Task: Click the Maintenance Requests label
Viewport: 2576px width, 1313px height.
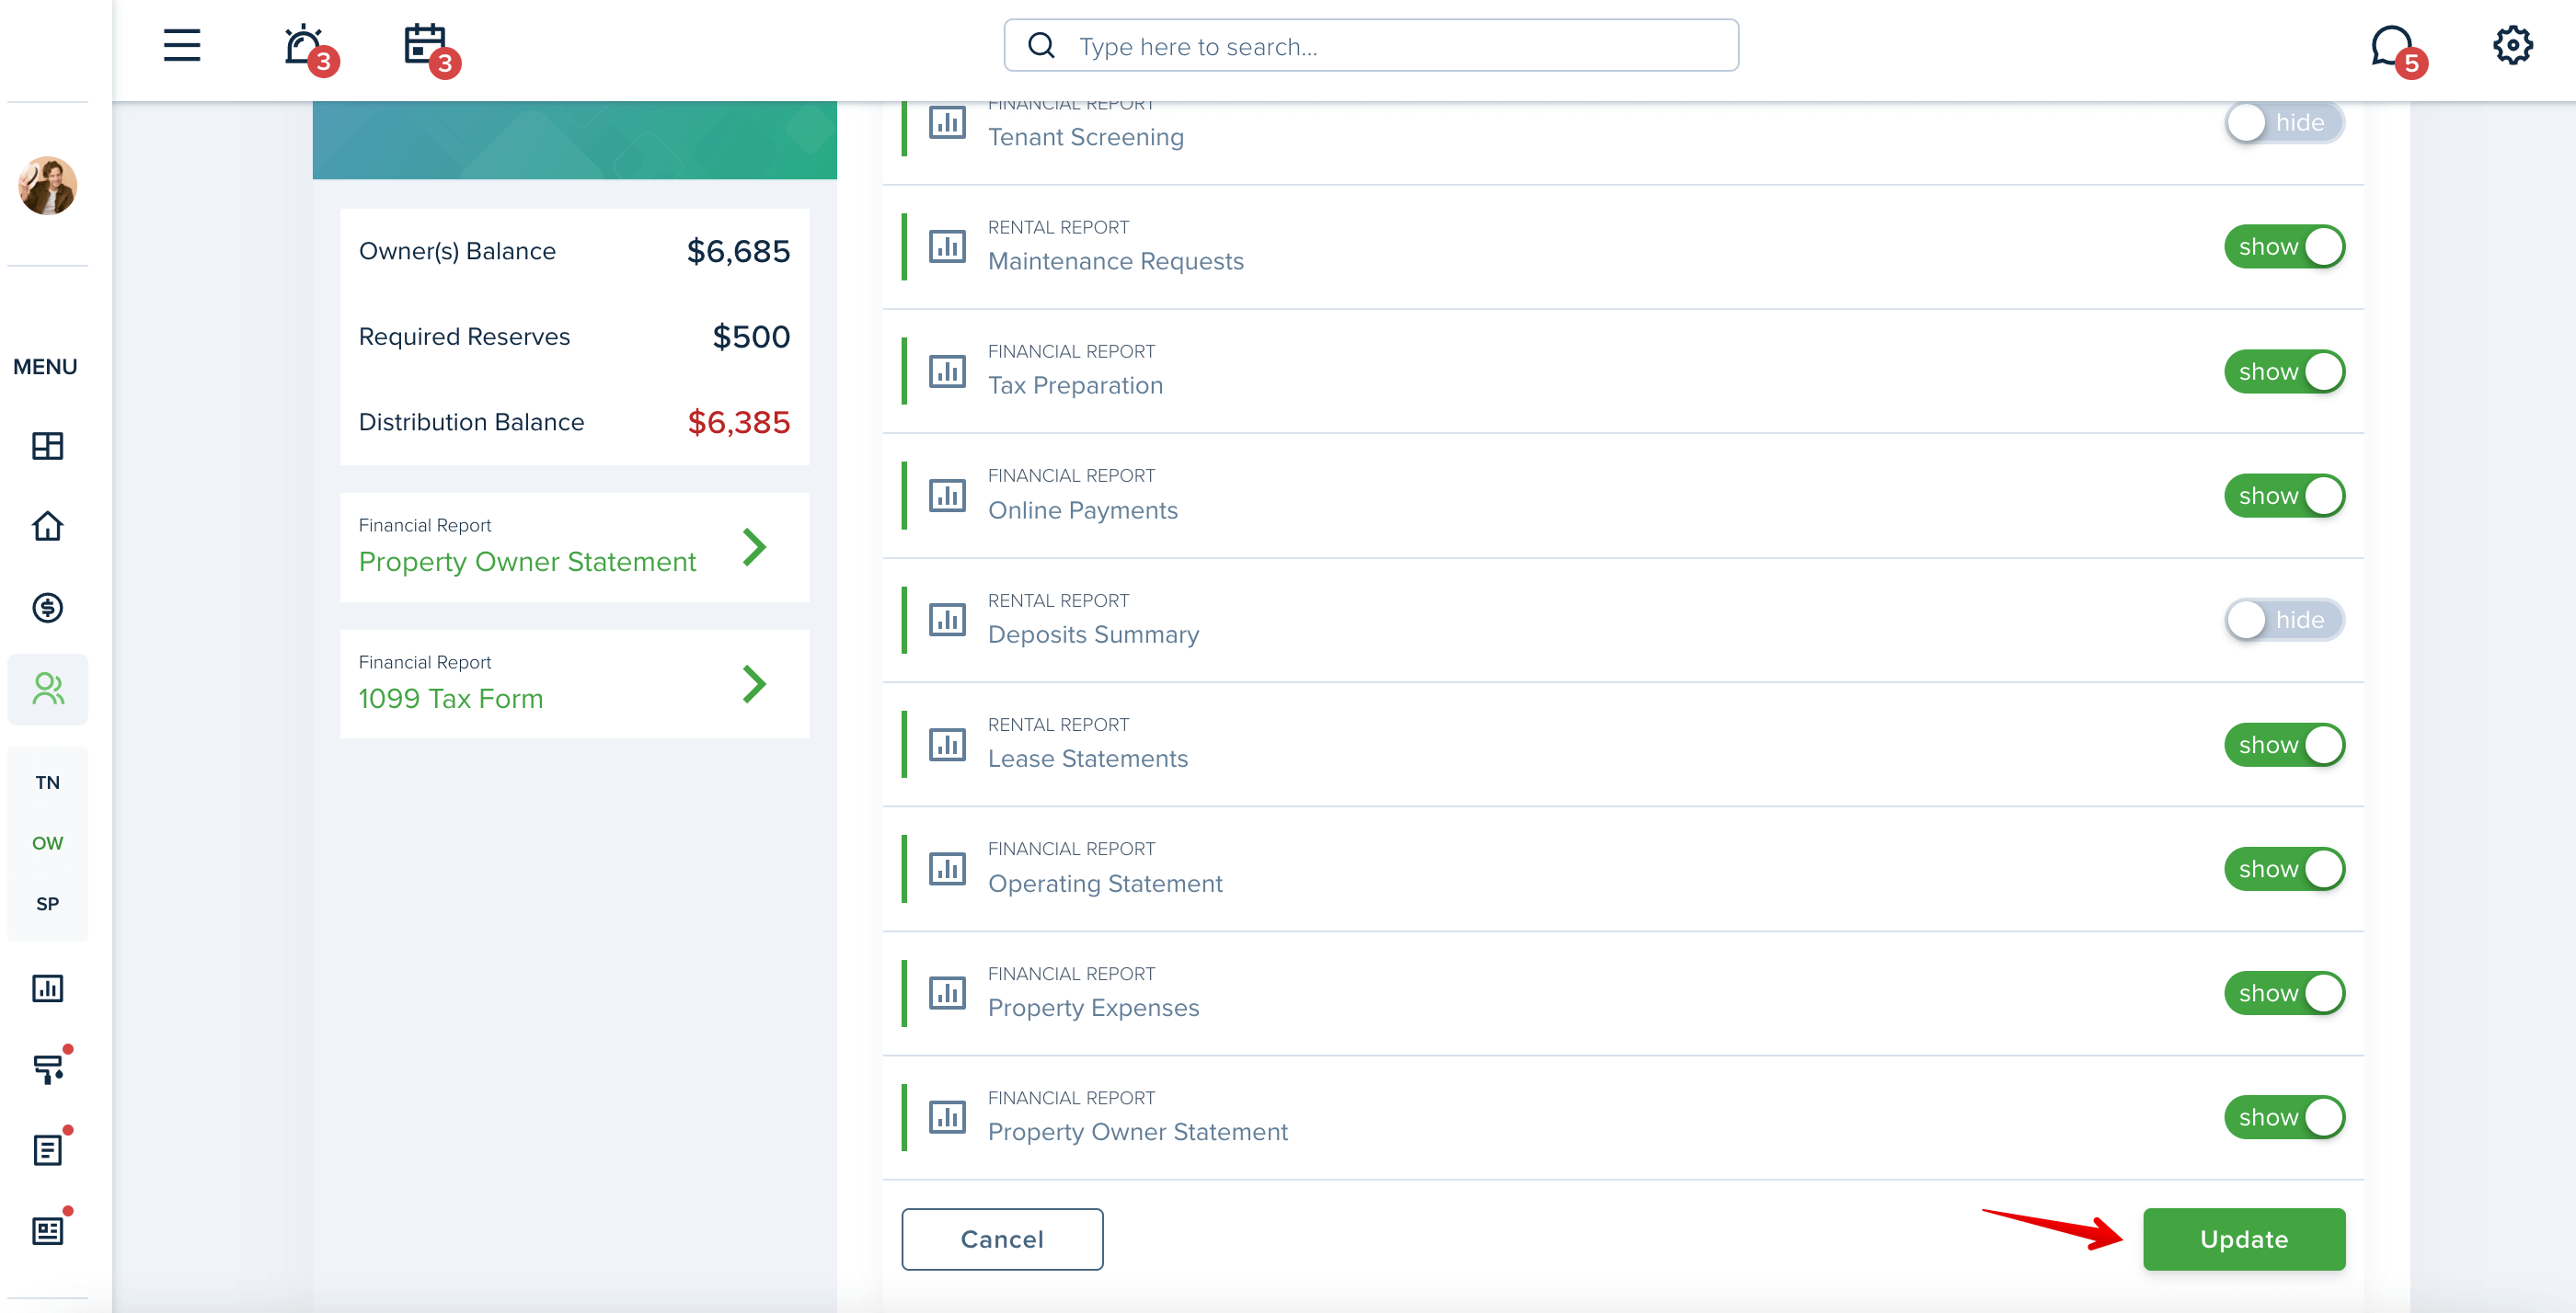Action: tap(1116, 261)
